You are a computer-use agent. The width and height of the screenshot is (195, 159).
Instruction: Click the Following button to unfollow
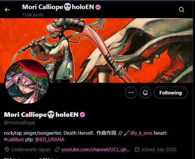[x=170, y=92]
